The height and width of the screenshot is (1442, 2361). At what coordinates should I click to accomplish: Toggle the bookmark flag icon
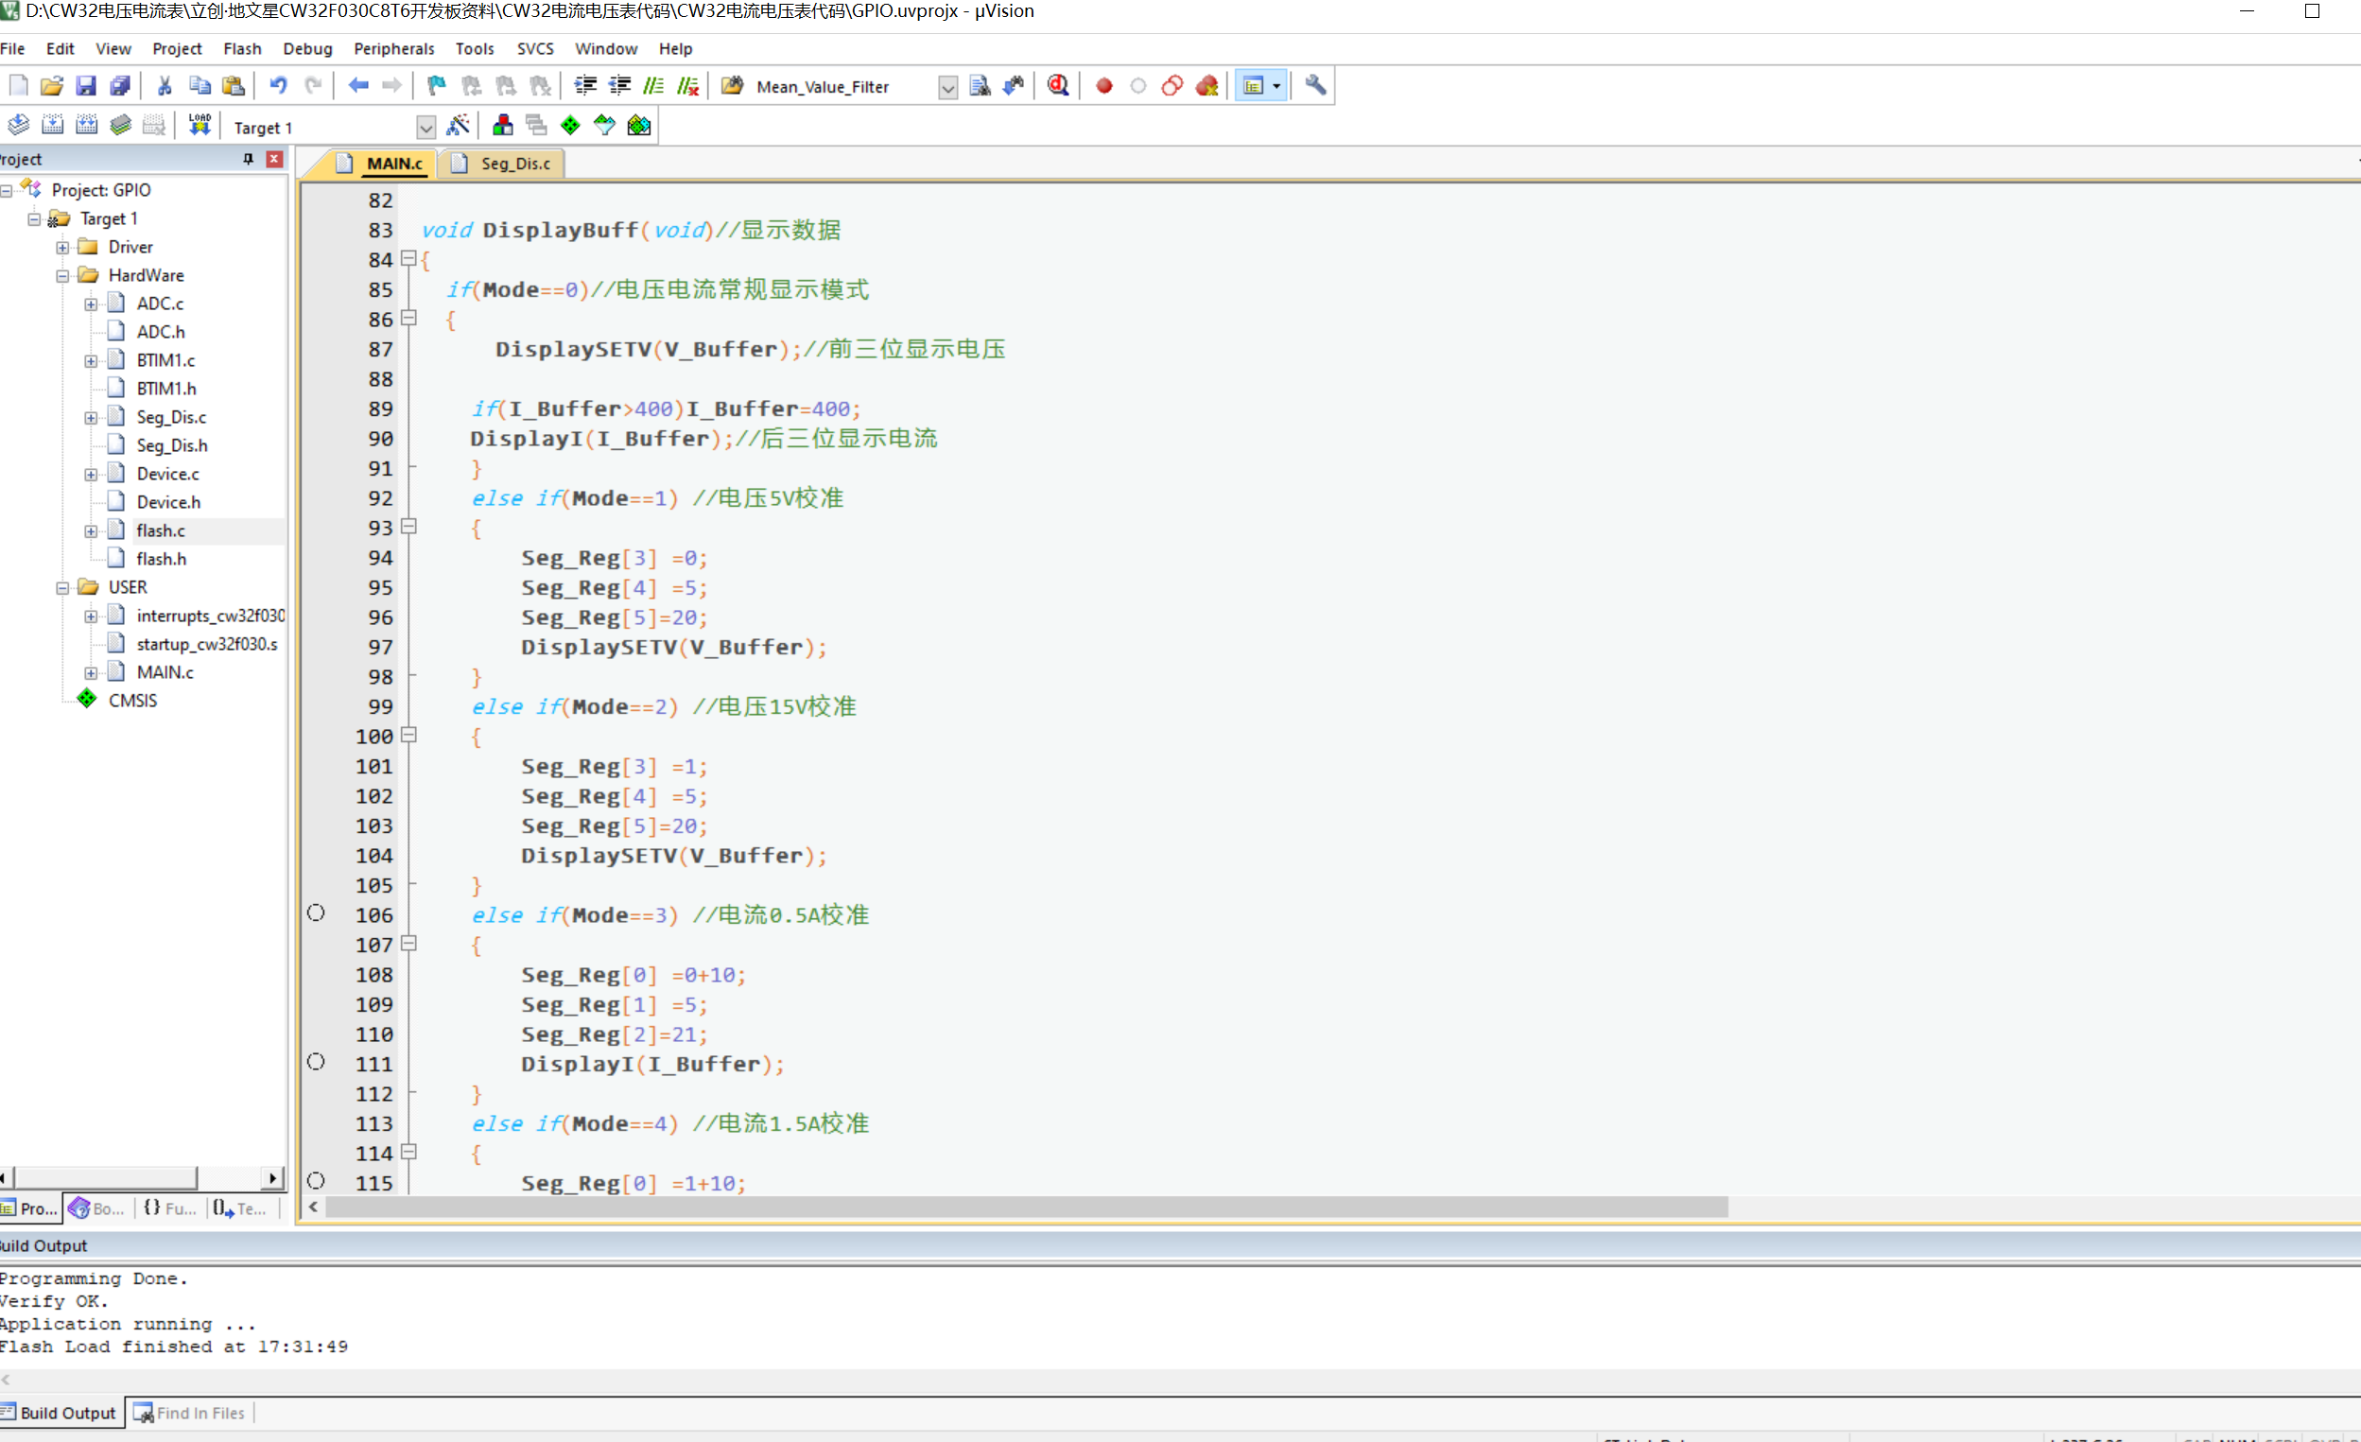tap(436, 85)
